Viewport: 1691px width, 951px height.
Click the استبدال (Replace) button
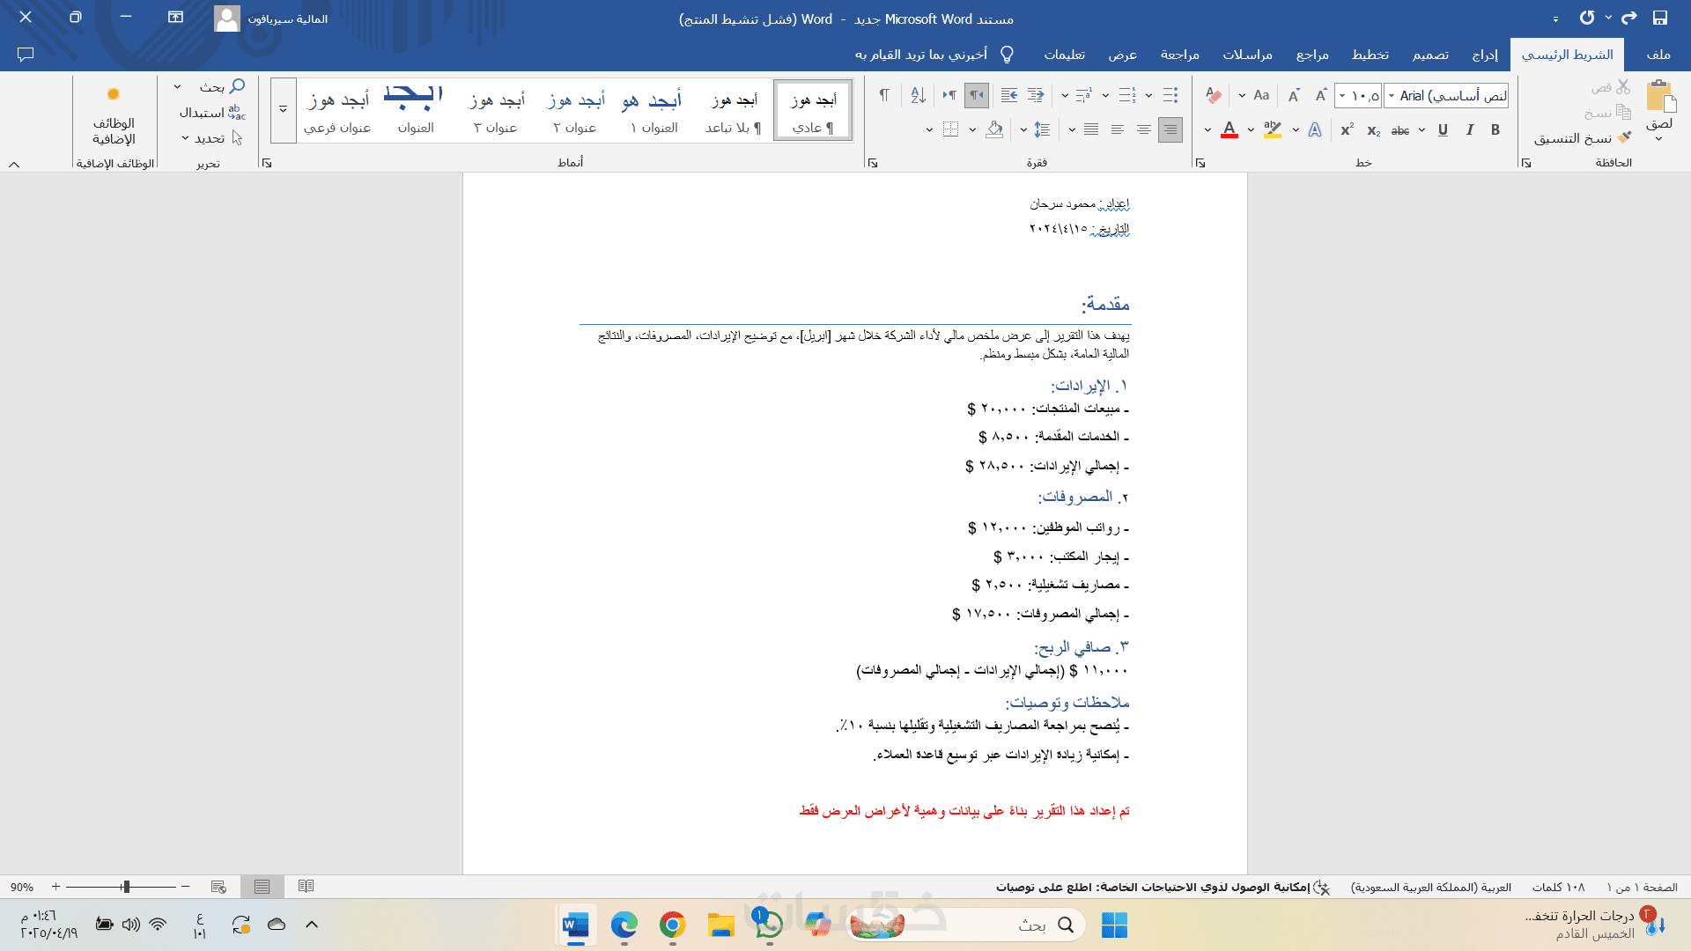click(x=211, y=113)
